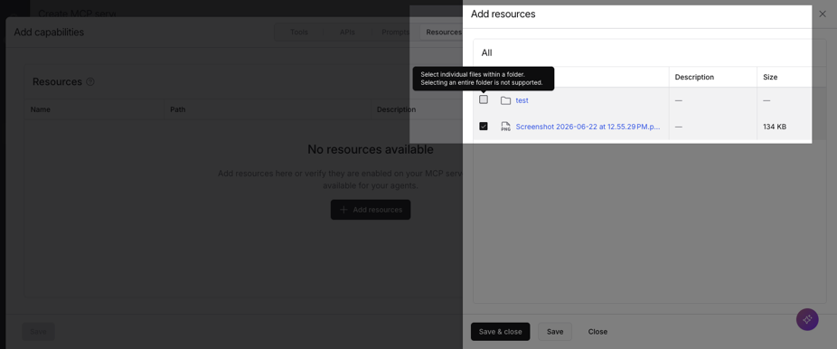Switch to the Prompts tab

[x=395, y=32]
